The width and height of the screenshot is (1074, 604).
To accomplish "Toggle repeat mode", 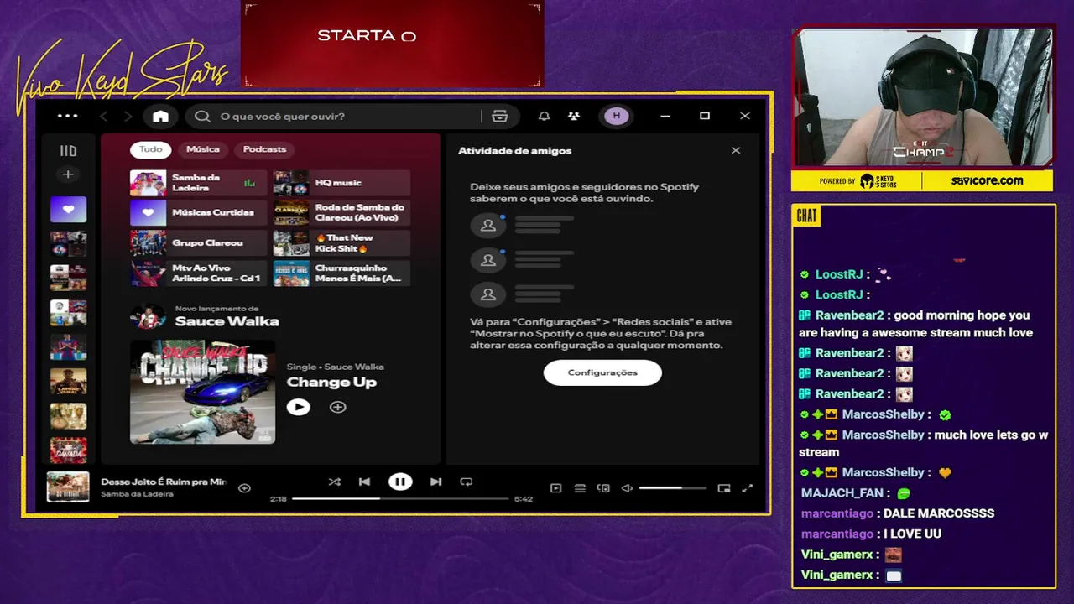I will (467, 482).
